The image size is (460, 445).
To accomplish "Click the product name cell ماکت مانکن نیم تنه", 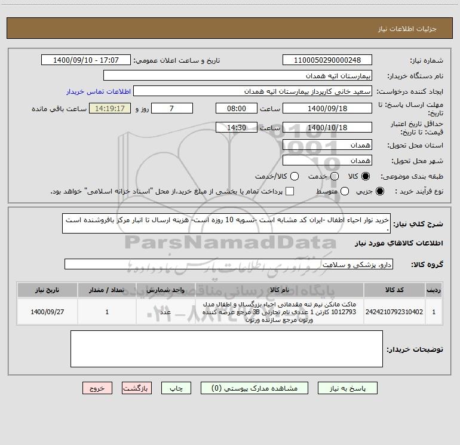I will (x=280, y=312).
